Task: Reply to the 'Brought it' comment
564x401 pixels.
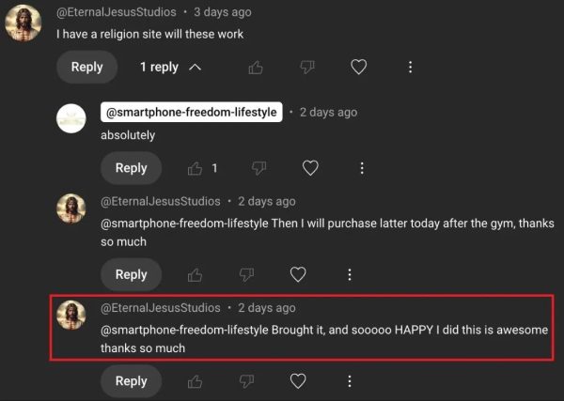Action: (x=131, y=380)
